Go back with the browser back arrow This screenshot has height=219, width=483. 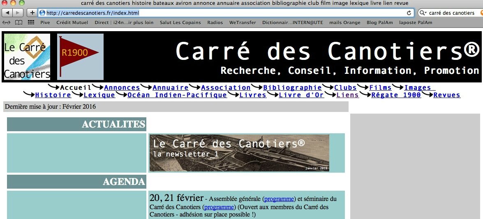pyautogui.click(x=7, y=13)
